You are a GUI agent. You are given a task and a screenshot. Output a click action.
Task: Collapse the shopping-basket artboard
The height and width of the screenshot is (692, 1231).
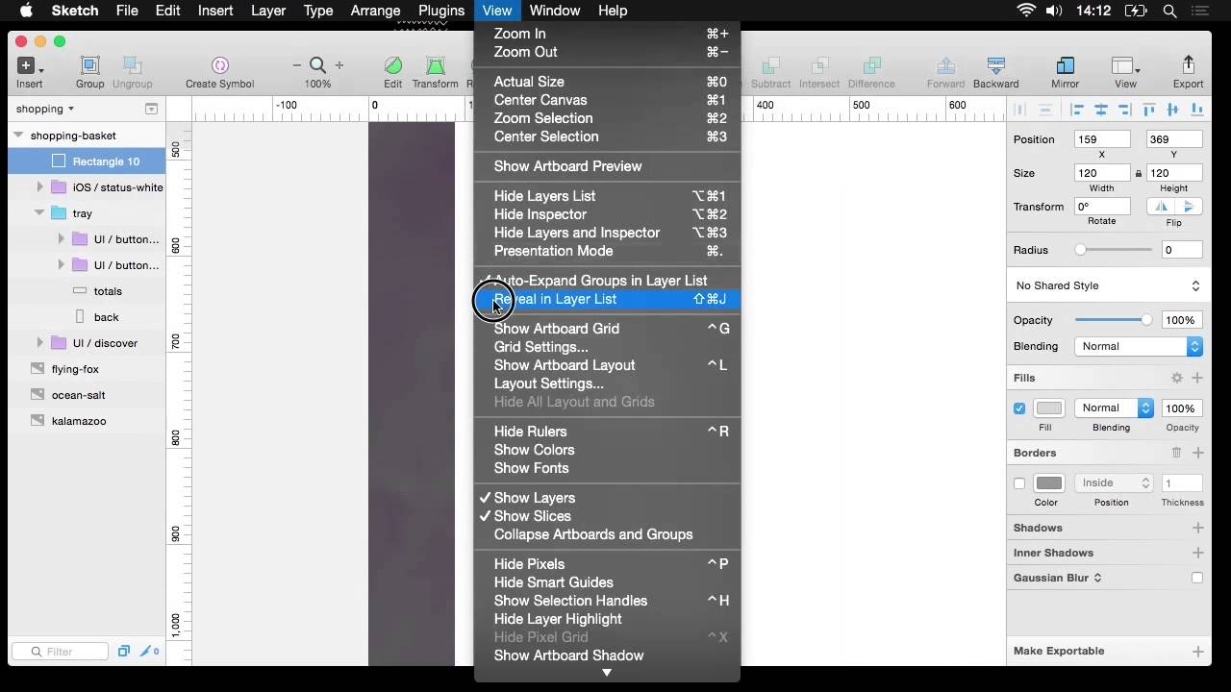point(18,136)
